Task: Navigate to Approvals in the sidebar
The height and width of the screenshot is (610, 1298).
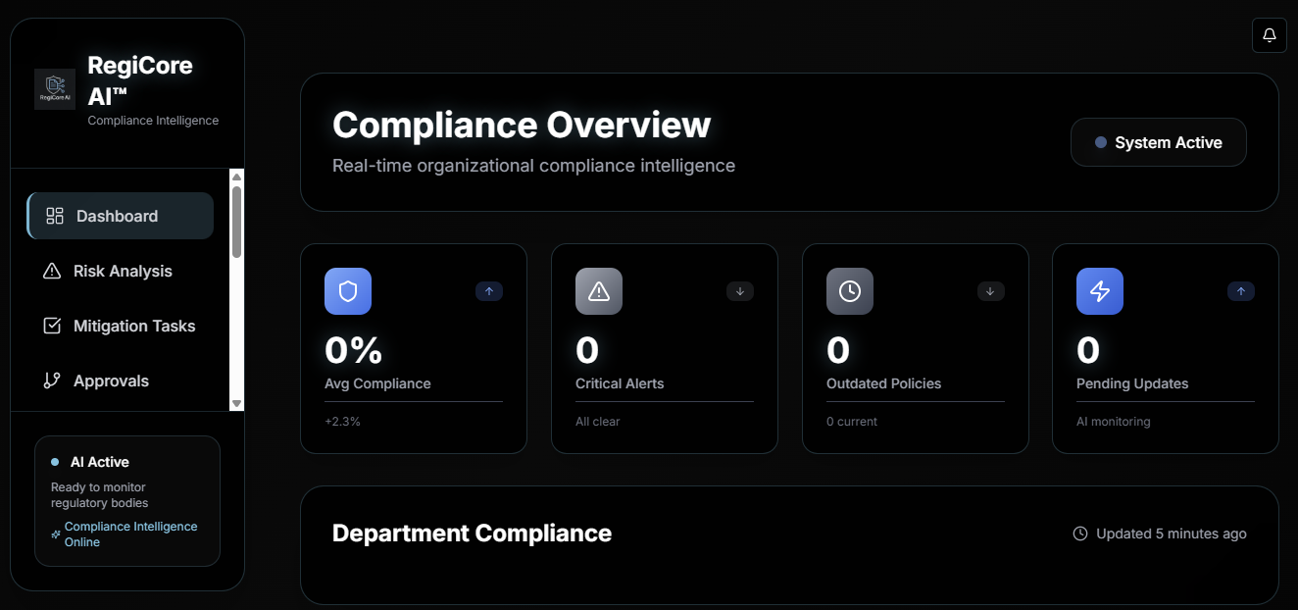Action: [x=120, y=381]
